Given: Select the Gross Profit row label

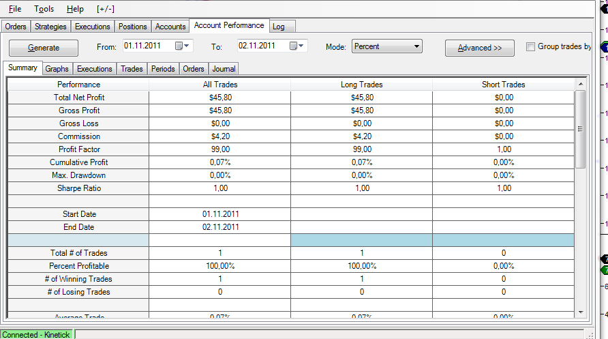Looking at the screenshot, I should click(x=78, y=110).
